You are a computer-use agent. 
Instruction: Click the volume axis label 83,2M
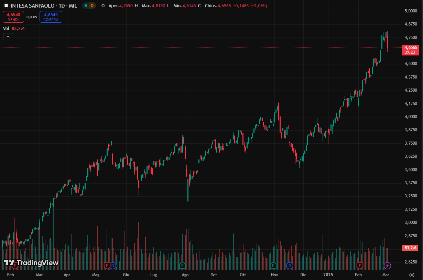click(x=411, y=248)
